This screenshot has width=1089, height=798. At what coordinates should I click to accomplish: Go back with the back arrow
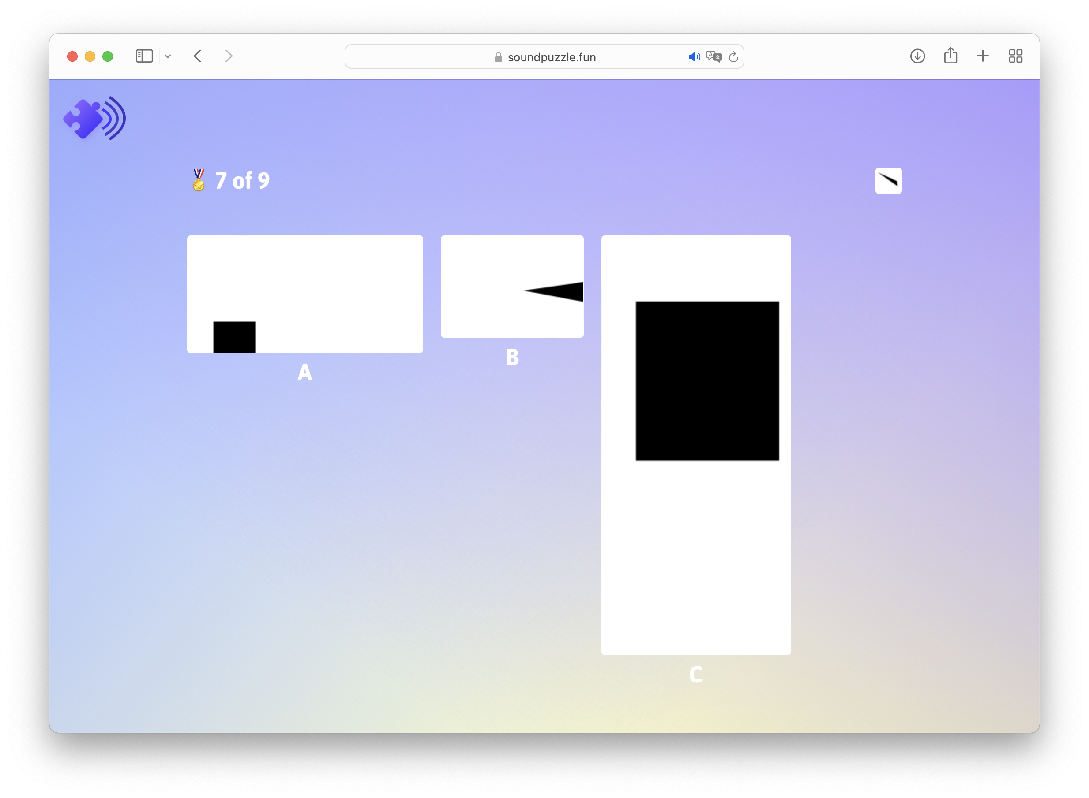coord(198,56)
